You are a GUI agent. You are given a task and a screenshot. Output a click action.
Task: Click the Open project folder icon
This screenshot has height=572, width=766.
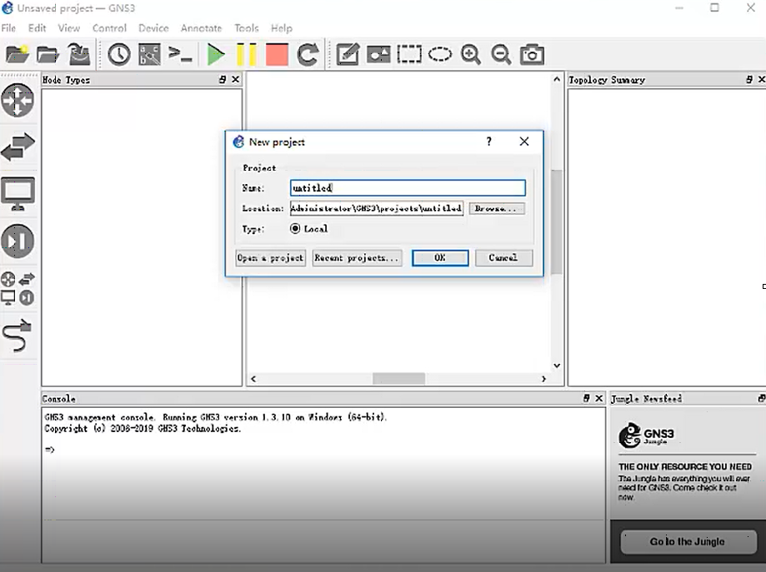point(48,54)
